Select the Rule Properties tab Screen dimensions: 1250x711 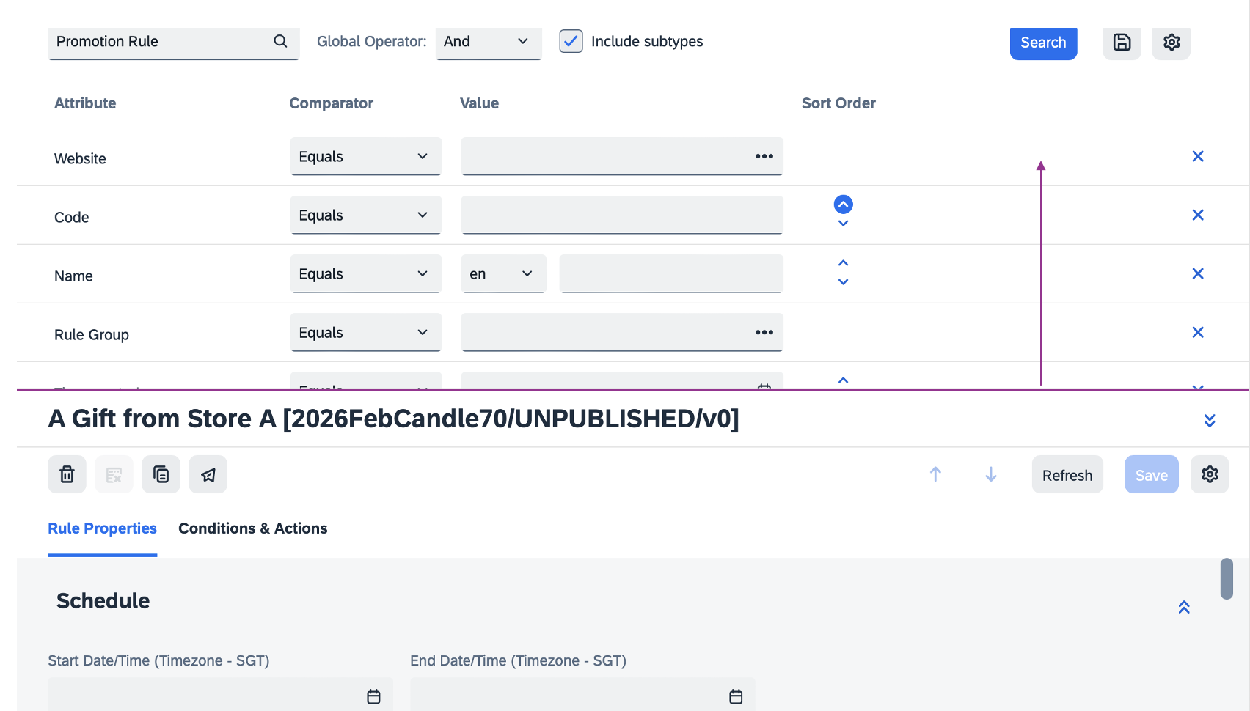pos(102,528)
